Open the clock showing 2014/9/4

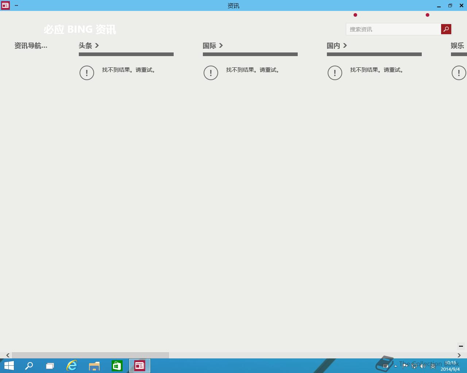tap(450, 366)
